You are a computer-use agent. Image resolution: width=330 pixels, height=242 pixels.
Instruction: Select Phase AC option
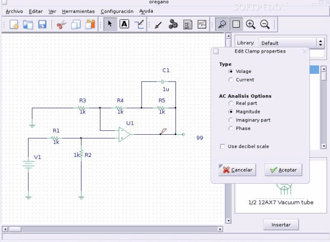pyautogui.click(x=231, y=129)
